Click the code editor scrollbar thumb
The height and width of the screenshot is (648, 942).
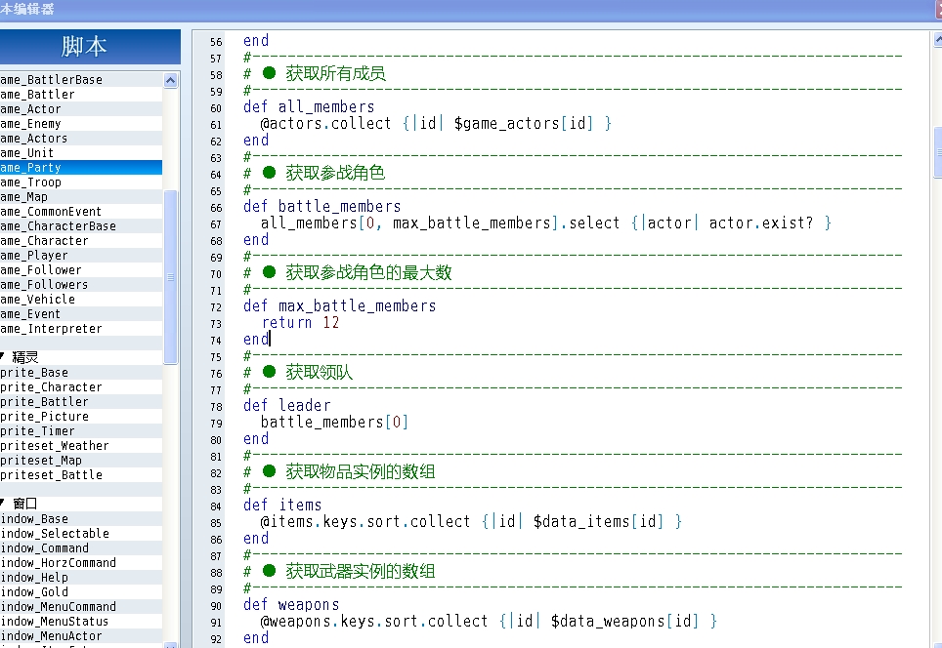(938, 152)
